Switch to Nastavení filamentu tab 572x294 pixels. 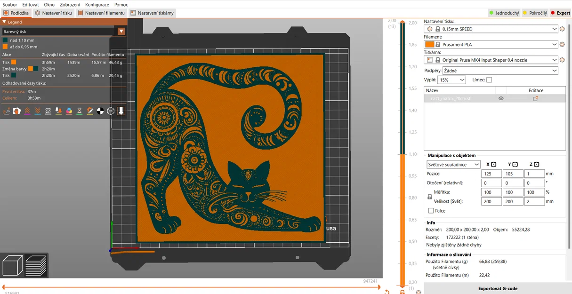click(101, 13)
